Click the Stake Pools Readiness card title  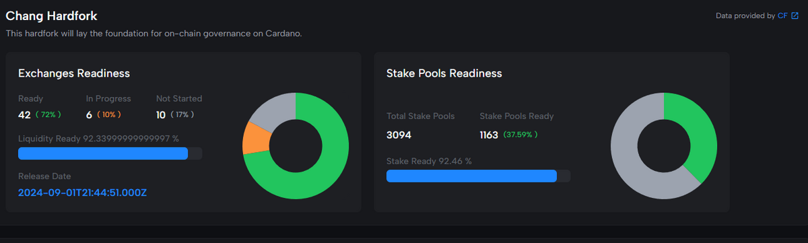444,73
